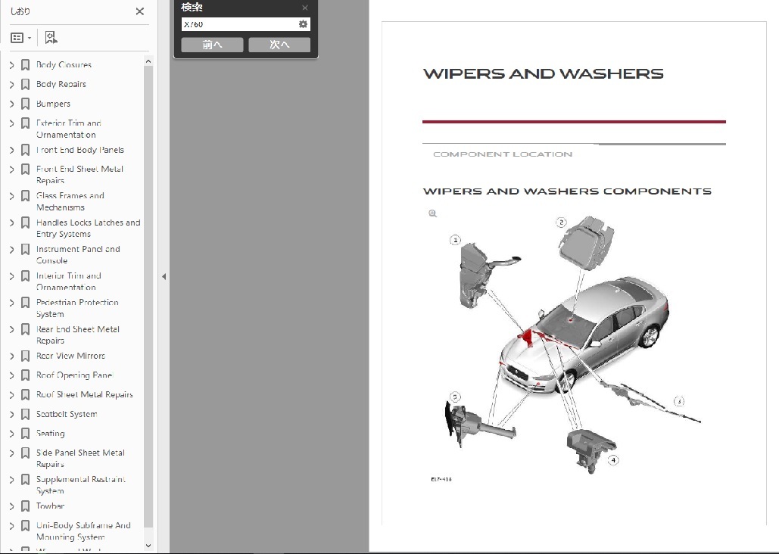Expand Seatbelt System bookmark
The height and width of the screenshot is (554, 779).
tap(12, 415)
